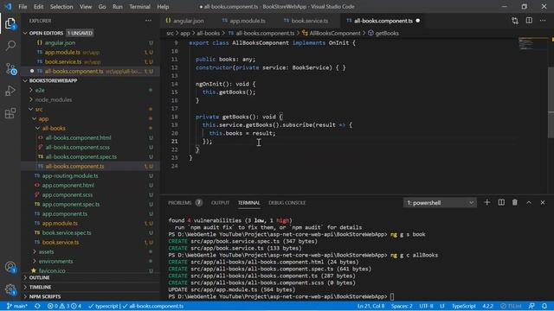This screenshot has height=311, width=554.
Task: Open all-books.component.html in explorer
Action: coord(78,138)
